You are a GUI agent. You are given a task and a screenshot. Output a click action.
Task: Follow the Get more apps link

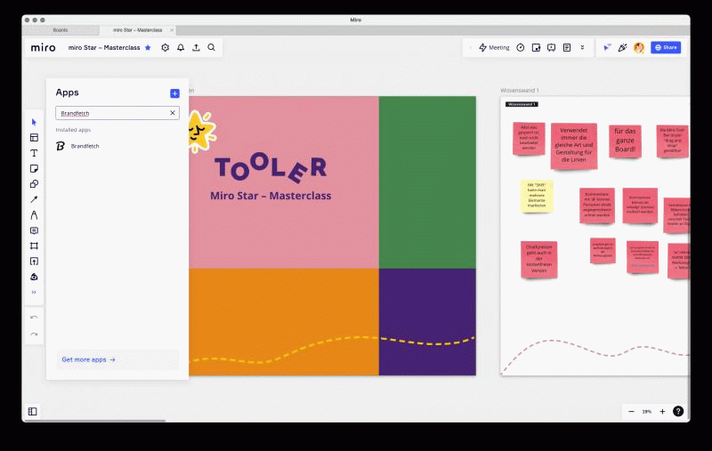88,359
